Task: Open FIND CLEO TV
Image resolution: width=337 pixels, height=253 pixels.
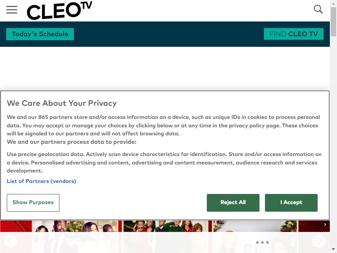Action: coord(294,34)
